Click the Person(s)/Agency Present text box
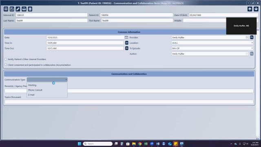 pos(129,91)
